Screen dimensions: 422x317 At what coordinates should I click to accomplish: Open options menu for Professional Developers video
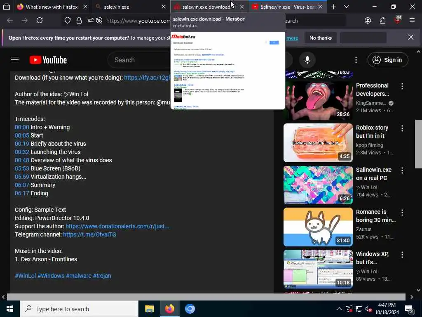tap(402, 86)
